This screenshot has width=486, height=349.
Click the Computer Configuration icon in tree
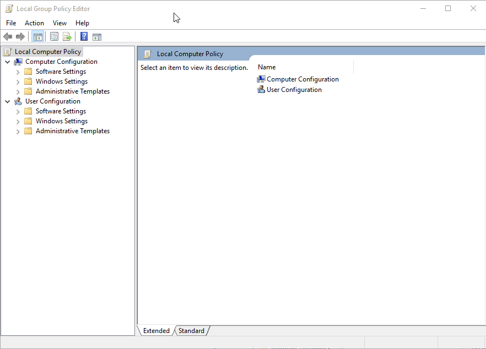tap(18, 62)
